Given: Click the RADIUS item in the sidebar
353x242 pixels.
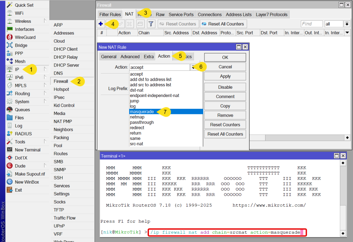Looking at the screenshot, I should pos(23,134).
